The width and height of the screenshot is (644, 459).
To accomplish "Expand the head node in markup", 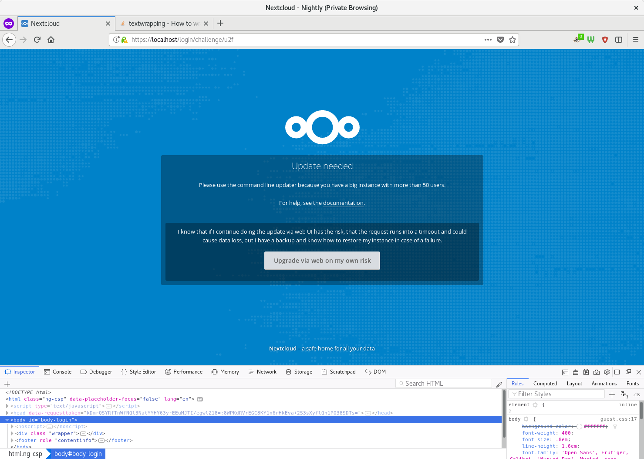I will click(x=7, y=413).
